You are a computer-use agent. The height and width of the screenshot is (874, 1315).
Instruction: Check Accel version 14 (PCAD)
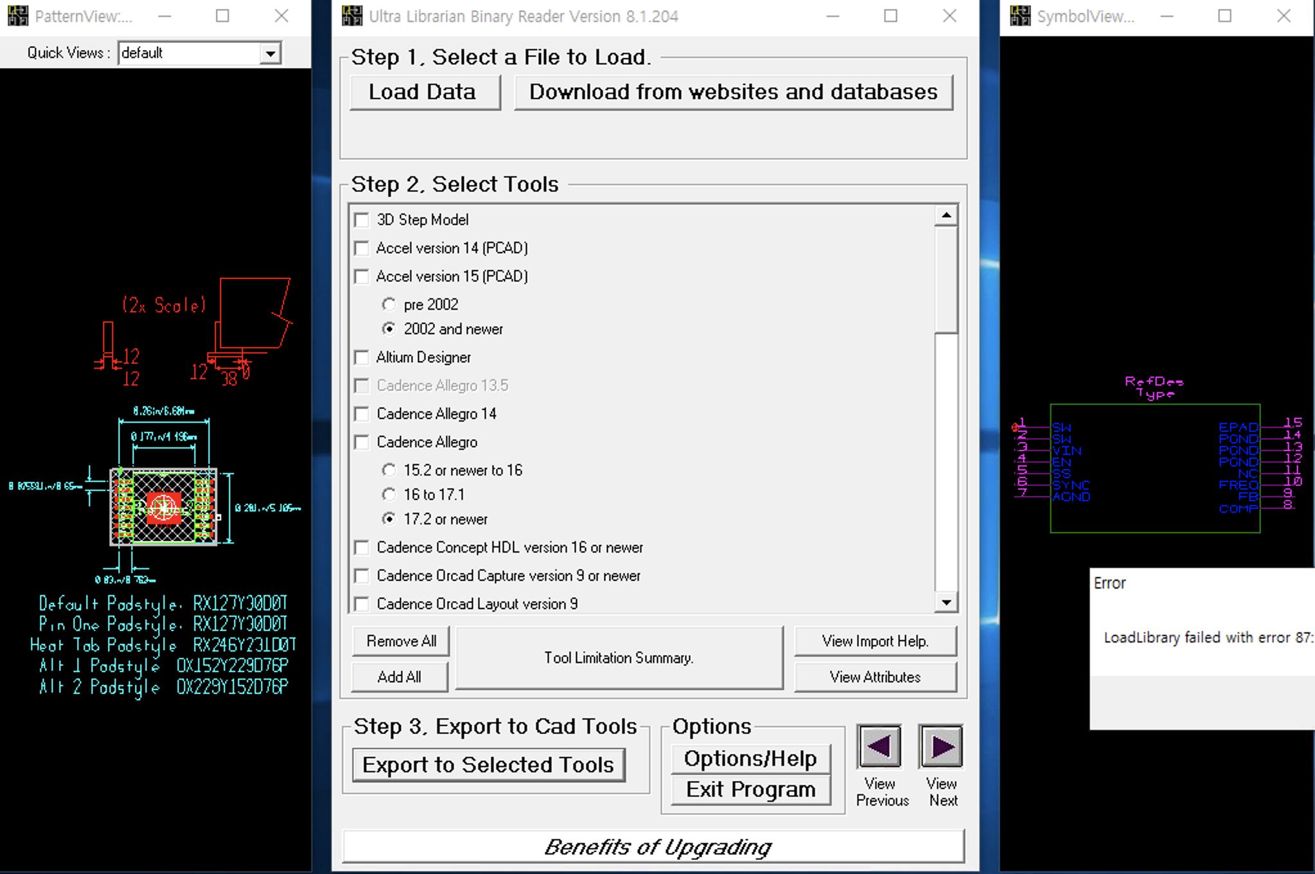(362, 248)
